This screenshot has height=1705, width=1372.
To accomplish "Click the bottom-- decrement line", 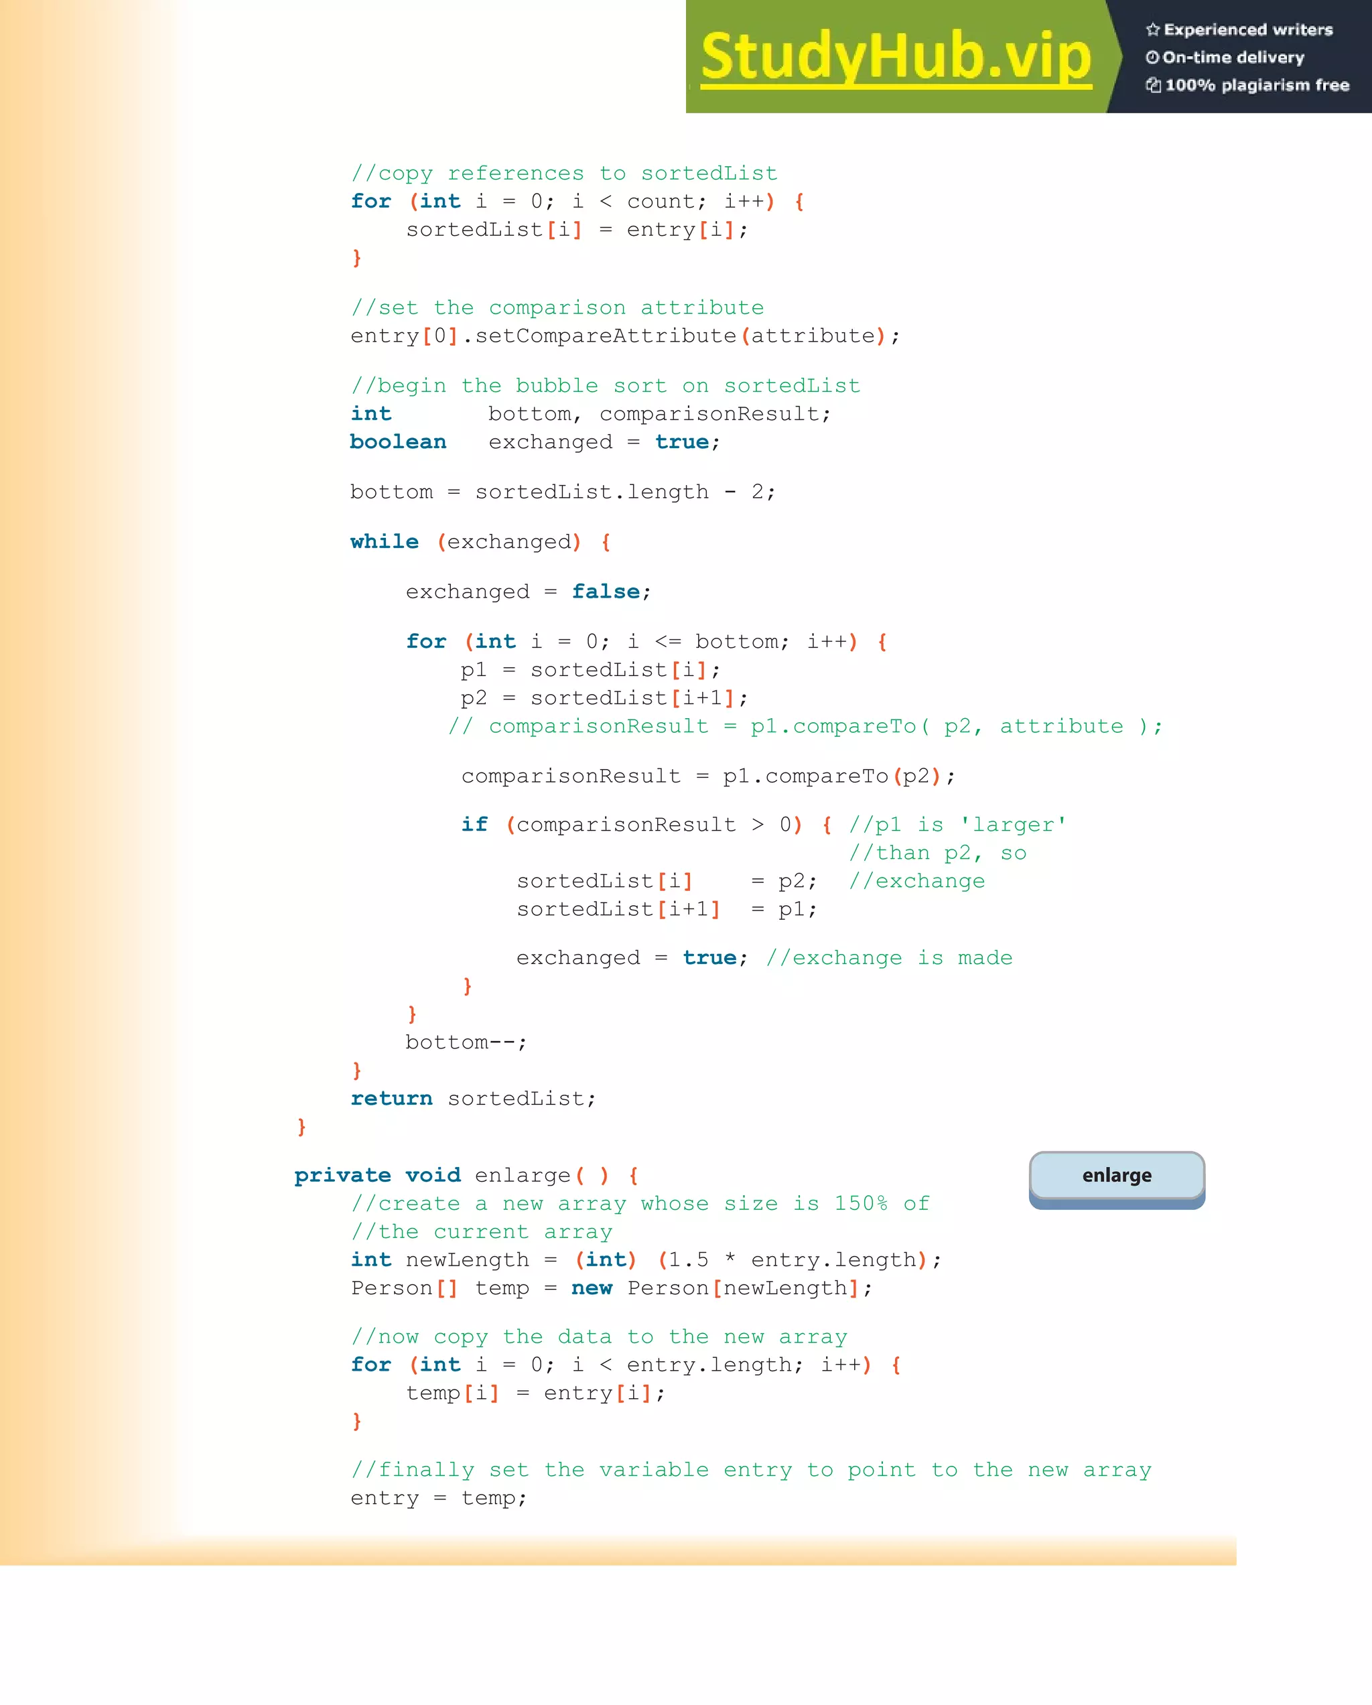I will pos(466,1043).
